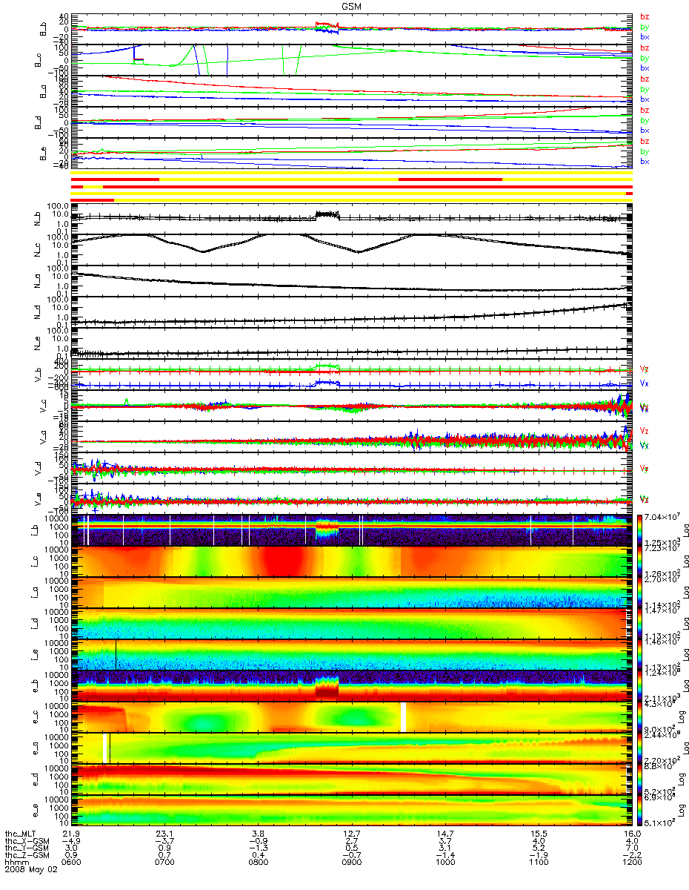Click the B_c panel axis label
Image resolution: width=689 pixels, height=890 pixels.
click(x=37, y=60)
